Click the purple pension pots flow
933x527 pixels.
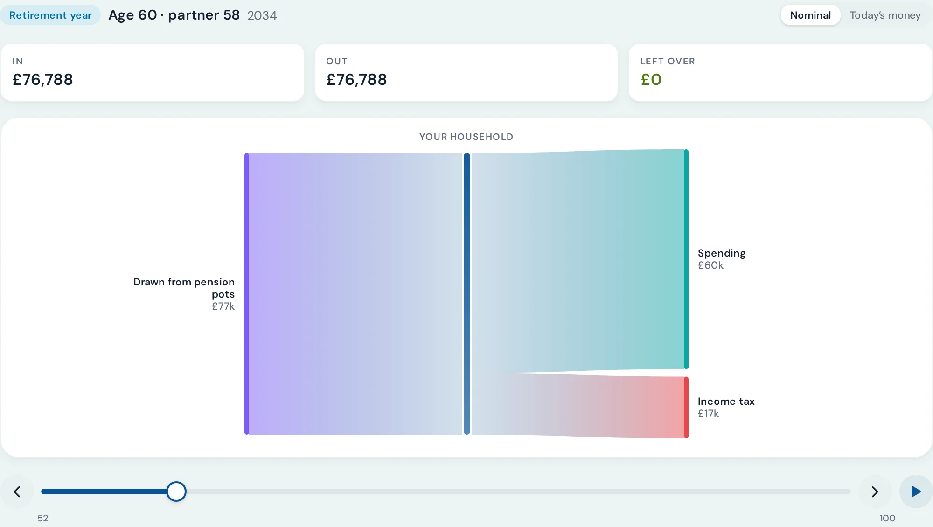pyautogui.click(x=355, y=294)
